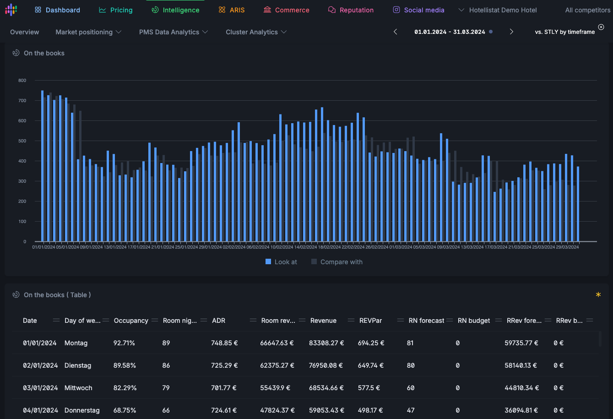Screen dimensions: 613x419
Task: Open the Reputation section
Action: point(351,10)
